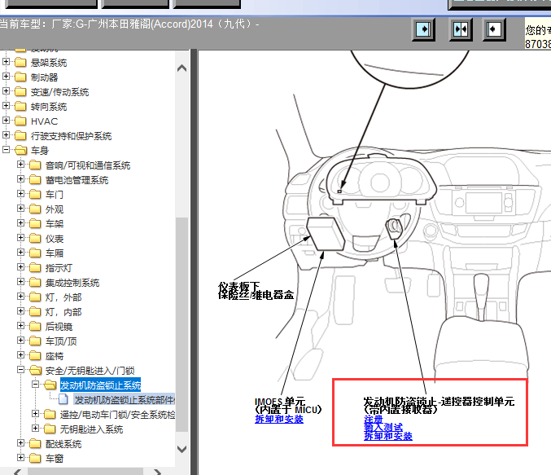This screenshot has height=475, width=551.
Task: Click the 无钥匙进入系统 folder icon
Action: pos(50,429)
